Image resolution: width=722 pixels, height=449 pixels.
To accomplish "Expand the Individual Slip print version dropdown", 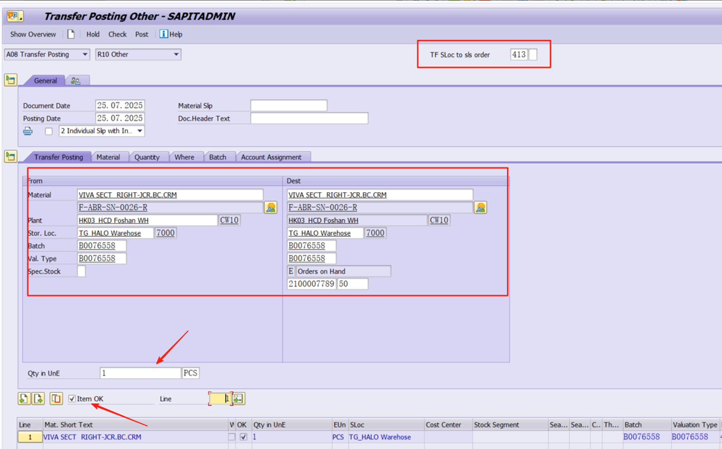I will pos(140,131).
